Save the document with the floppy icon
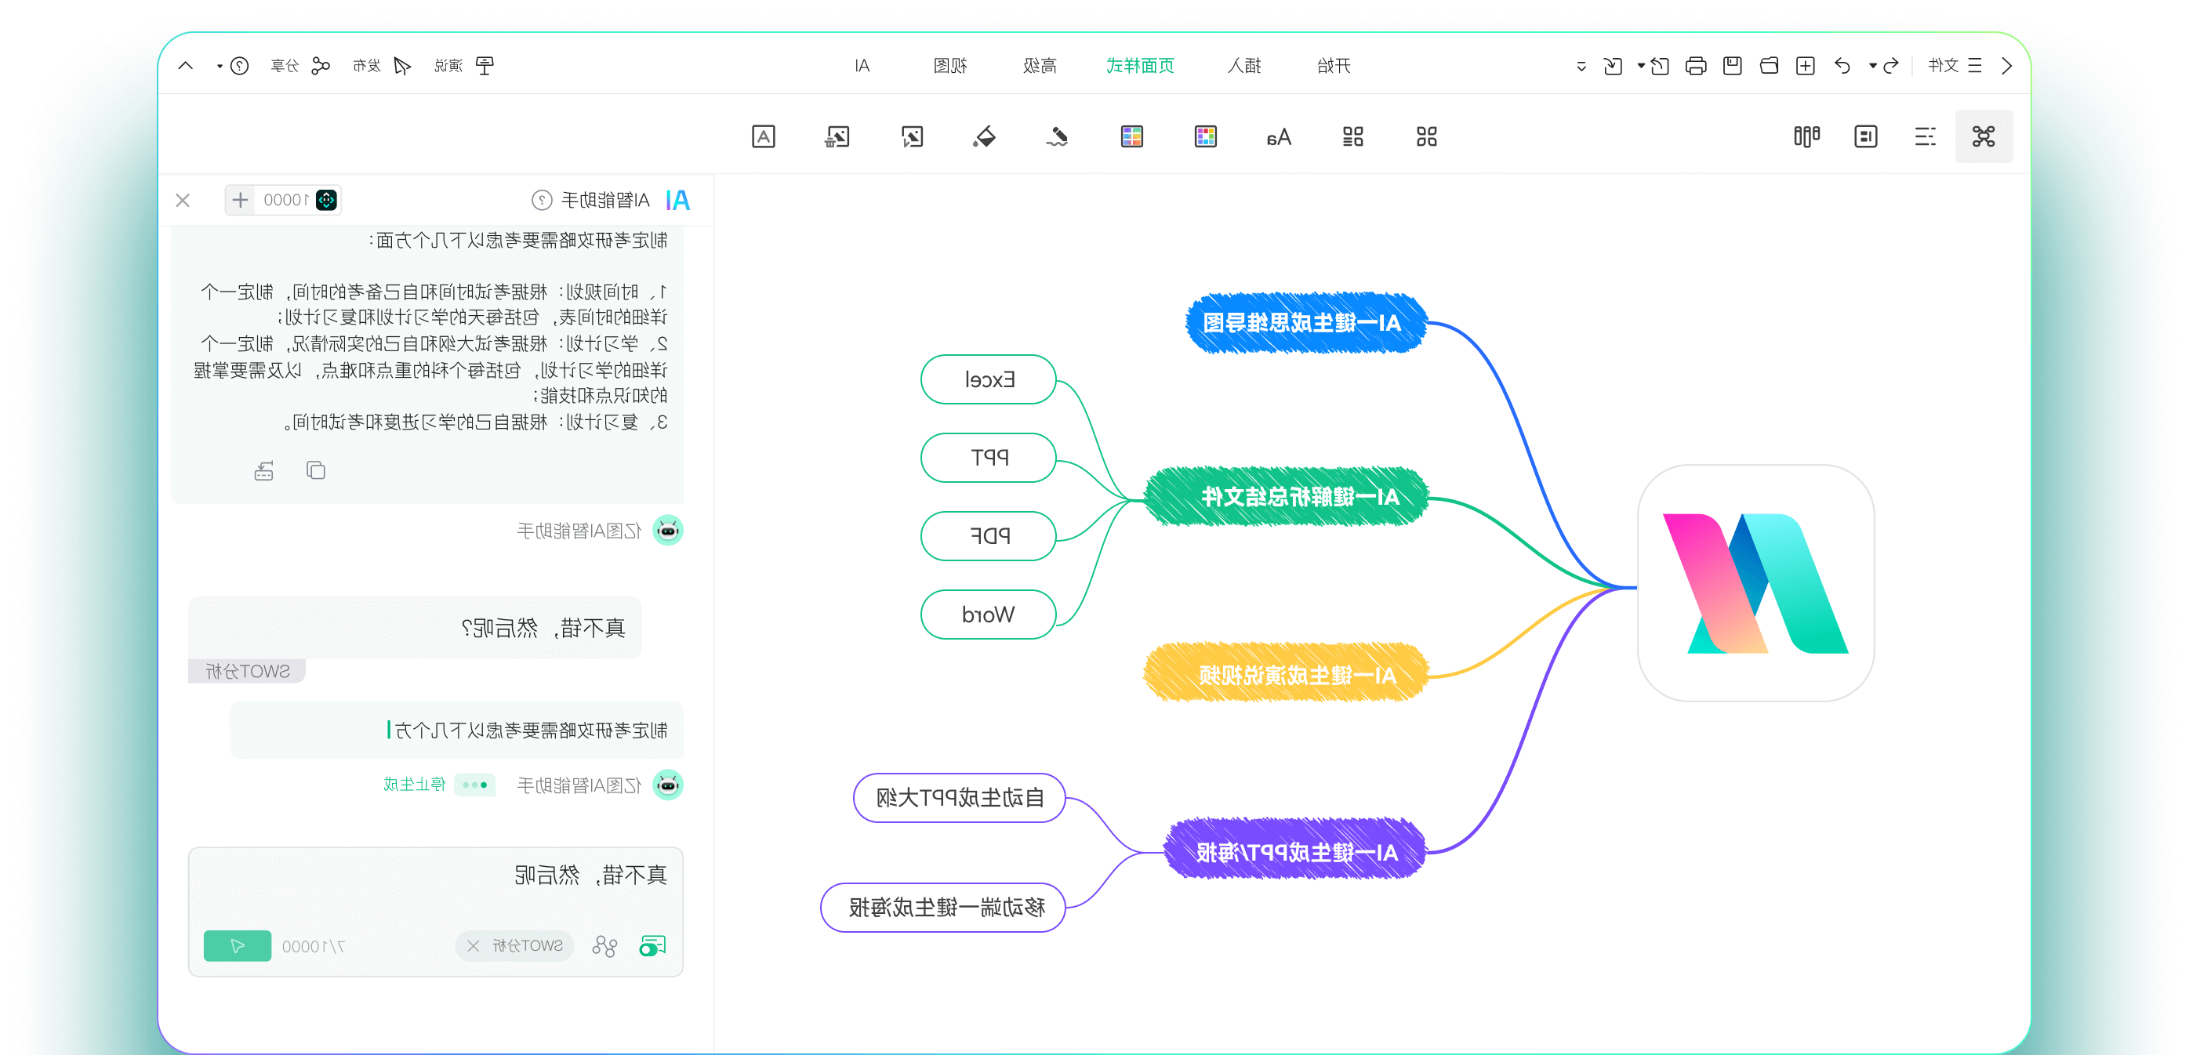This screenshot has width=2189, height=1055. (x=1733, y=65)
